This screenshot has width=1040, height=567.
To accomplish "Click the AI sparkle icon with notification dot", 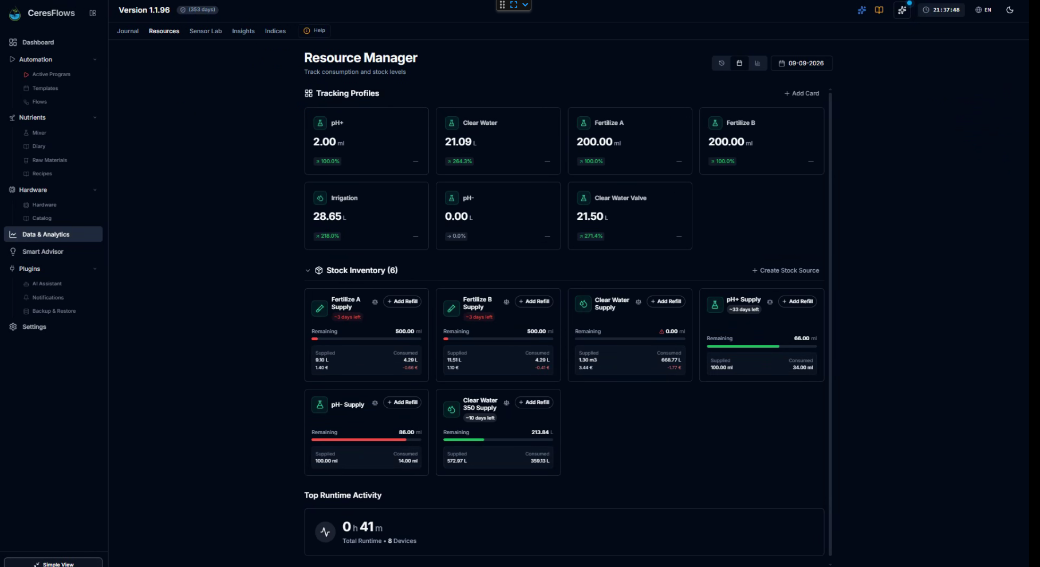I will tap(902, 10).
